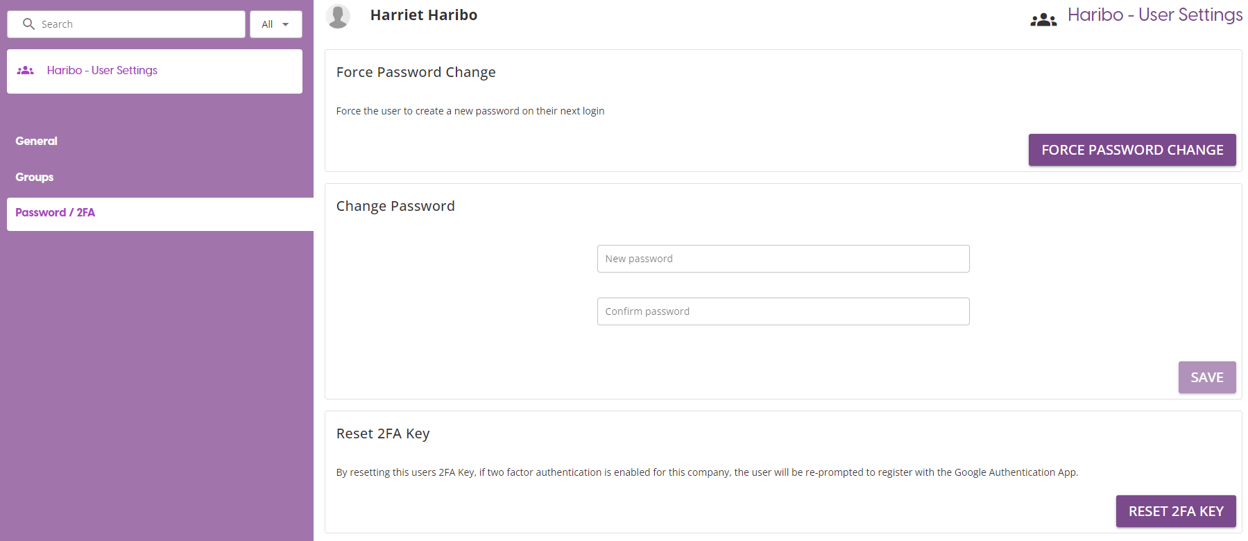Click Harriet Haribo's avatar icon
This screenshot has height=541, width=1248.
[338, 16]
